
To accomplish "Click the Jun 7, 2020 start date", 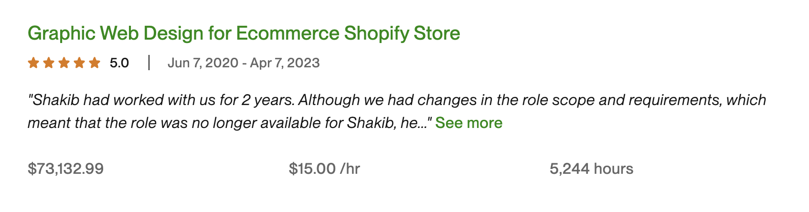I will (202, 63).
